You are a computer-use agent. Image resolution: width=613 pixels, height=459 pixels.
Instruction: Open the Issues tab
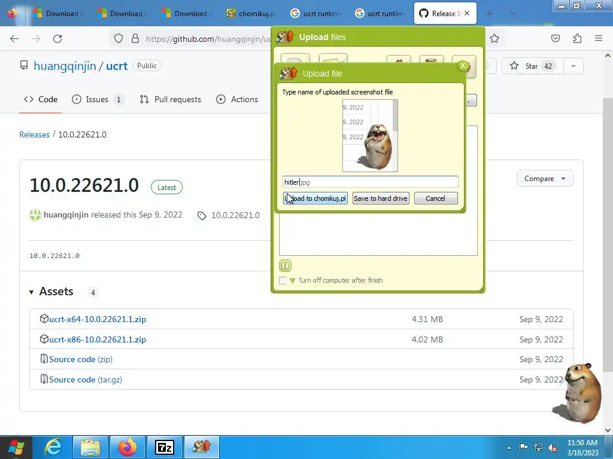[x=98, y=100]
